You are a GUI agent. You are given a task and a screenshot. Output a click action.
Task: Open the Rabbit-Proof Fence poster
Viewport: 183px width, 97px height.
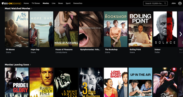coord(41,82)
